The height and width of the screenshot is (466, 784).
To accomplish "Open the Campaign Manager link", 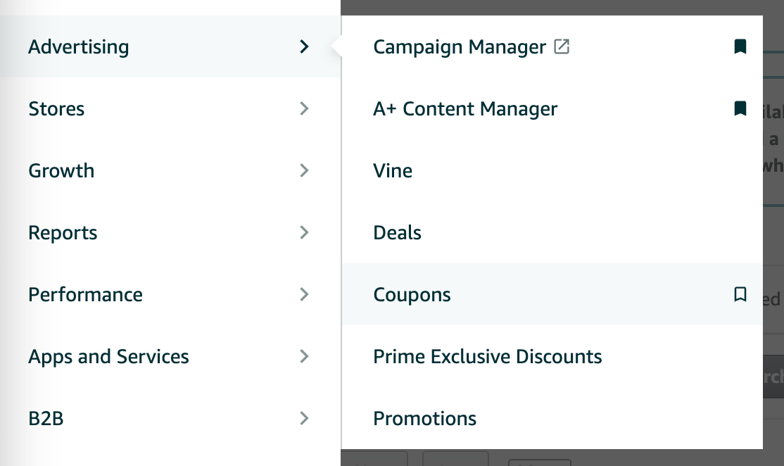I will pos(459,47).
